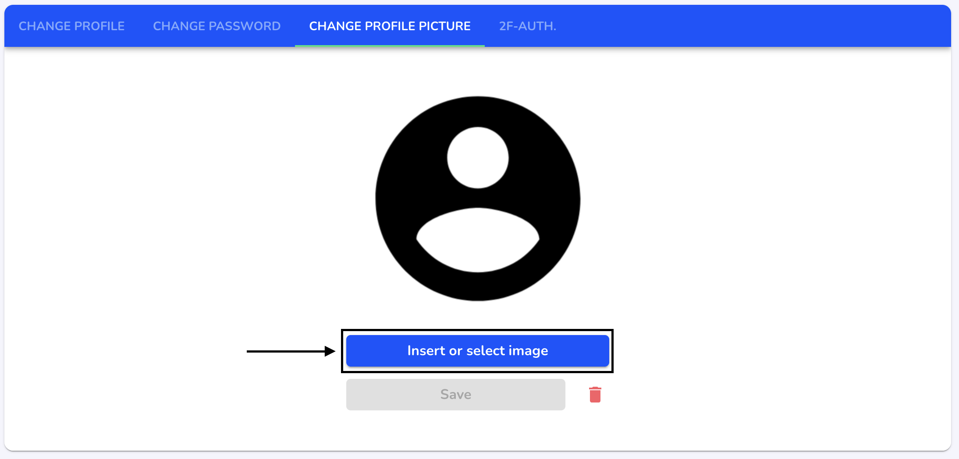Screen dimensions: 959x459
Task: Delete profile picture with red trash icon
Action: coord(595,395)
